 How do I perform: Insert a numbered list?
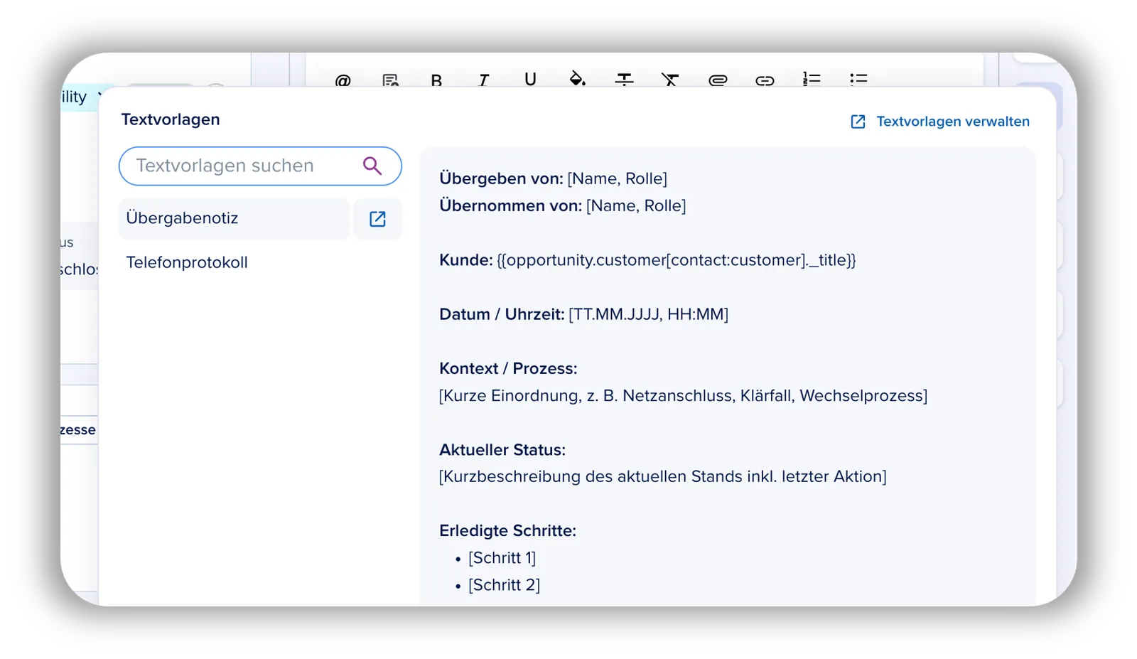(812, 80)
